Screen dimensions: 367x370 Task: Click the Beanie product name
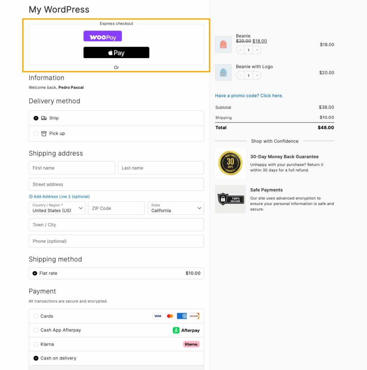[x=243, y=36]
